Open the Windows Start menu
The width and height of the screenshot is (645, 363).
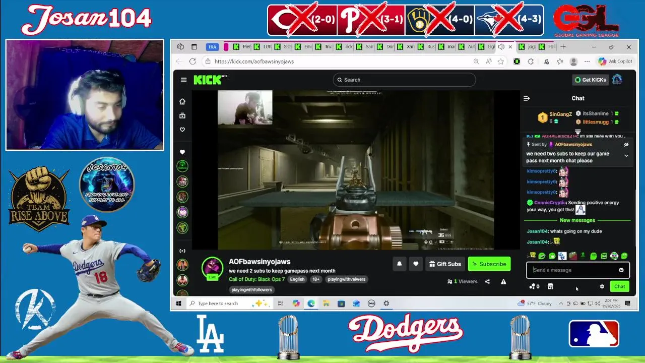point(178,304)
